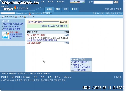Click 검색 in the footer navigation

click(x=35, y=77)
